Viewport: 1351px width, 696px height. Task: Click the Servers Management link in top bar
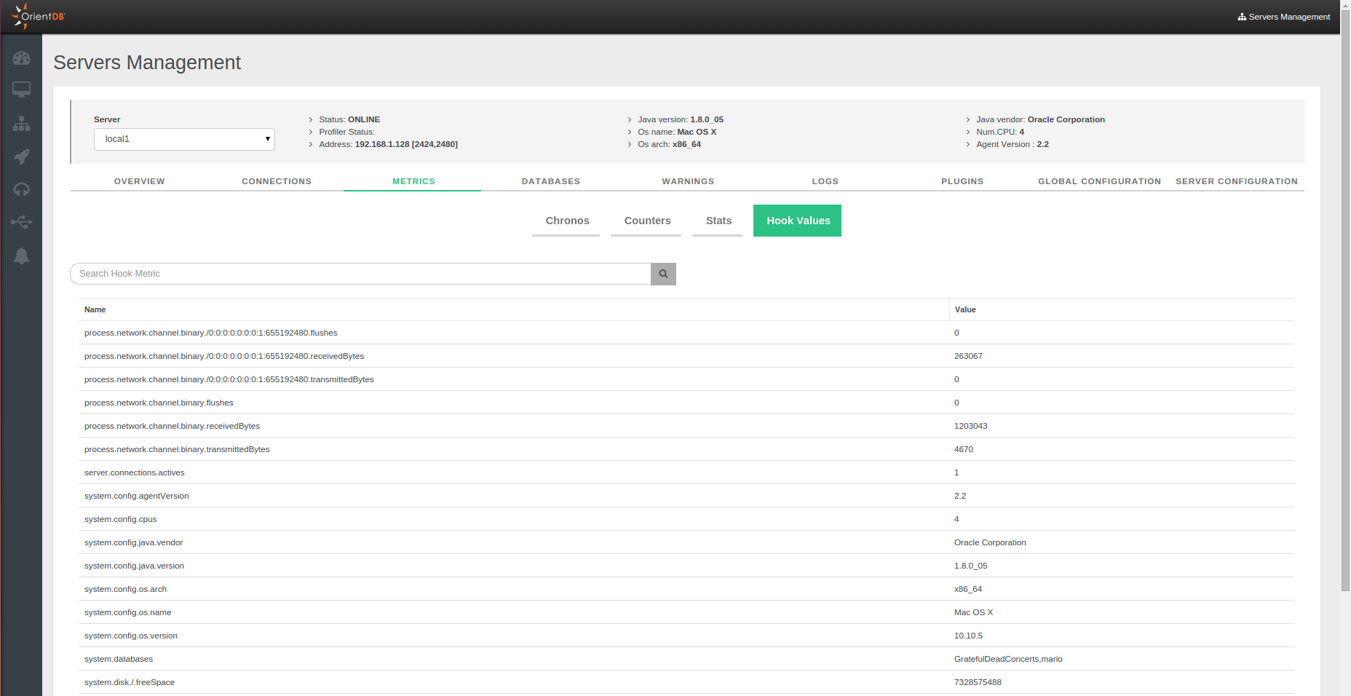coord(1284,17)
